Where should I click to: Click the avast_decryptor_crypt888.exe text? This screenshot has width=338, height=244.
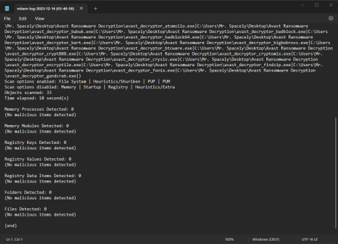click(x=41, y=54)
